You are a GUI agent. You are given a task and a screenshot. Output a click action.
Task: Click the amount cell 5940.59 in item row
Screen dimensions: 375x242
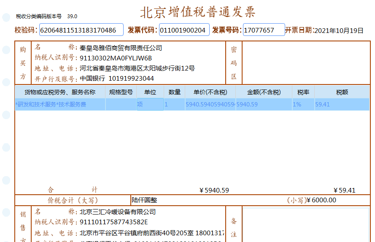[264, 104]
